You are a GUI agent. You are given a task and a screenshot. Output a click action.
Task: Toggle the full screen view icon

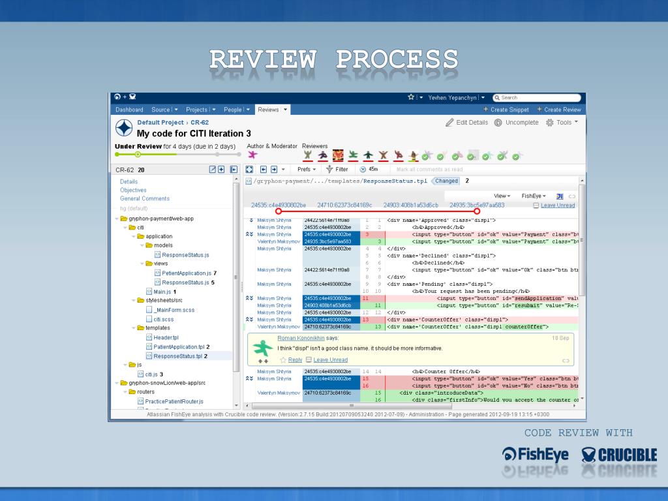tap(249, 170)
